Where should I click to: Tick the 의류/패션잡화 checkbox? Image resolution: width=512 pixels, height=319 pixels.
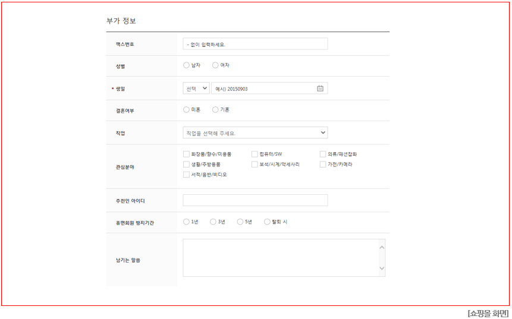323,154
